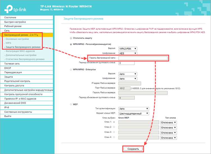Click the Ключ 2 WEP key field
Image resolution: width=211 pixels, height=154 pixels.
pyautogui.click(x=139, y=127)
